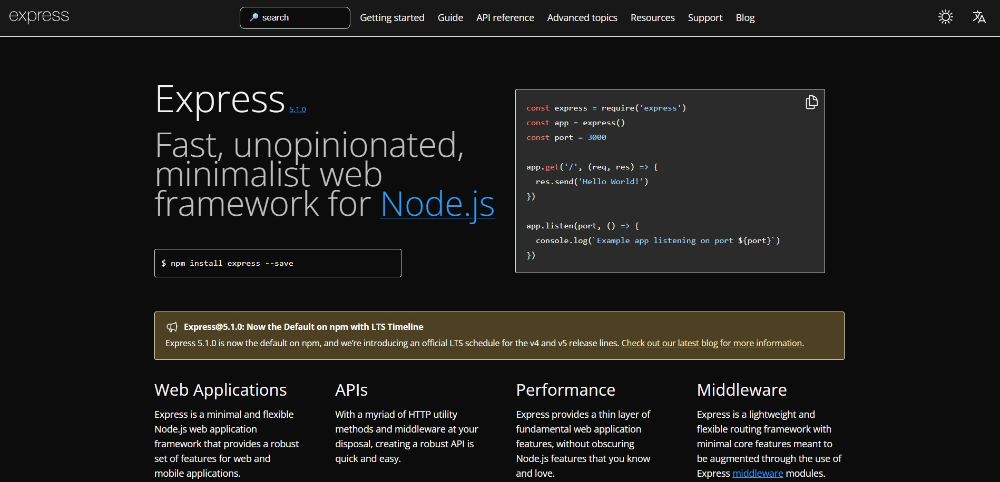Open the 5.1.0 version link
This screenshot has width=1000, height=482.
click(297, 110)
